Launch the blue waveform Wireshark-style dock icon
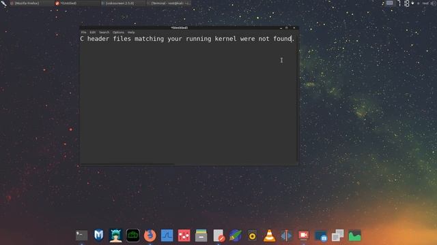 tap(167, 235)
